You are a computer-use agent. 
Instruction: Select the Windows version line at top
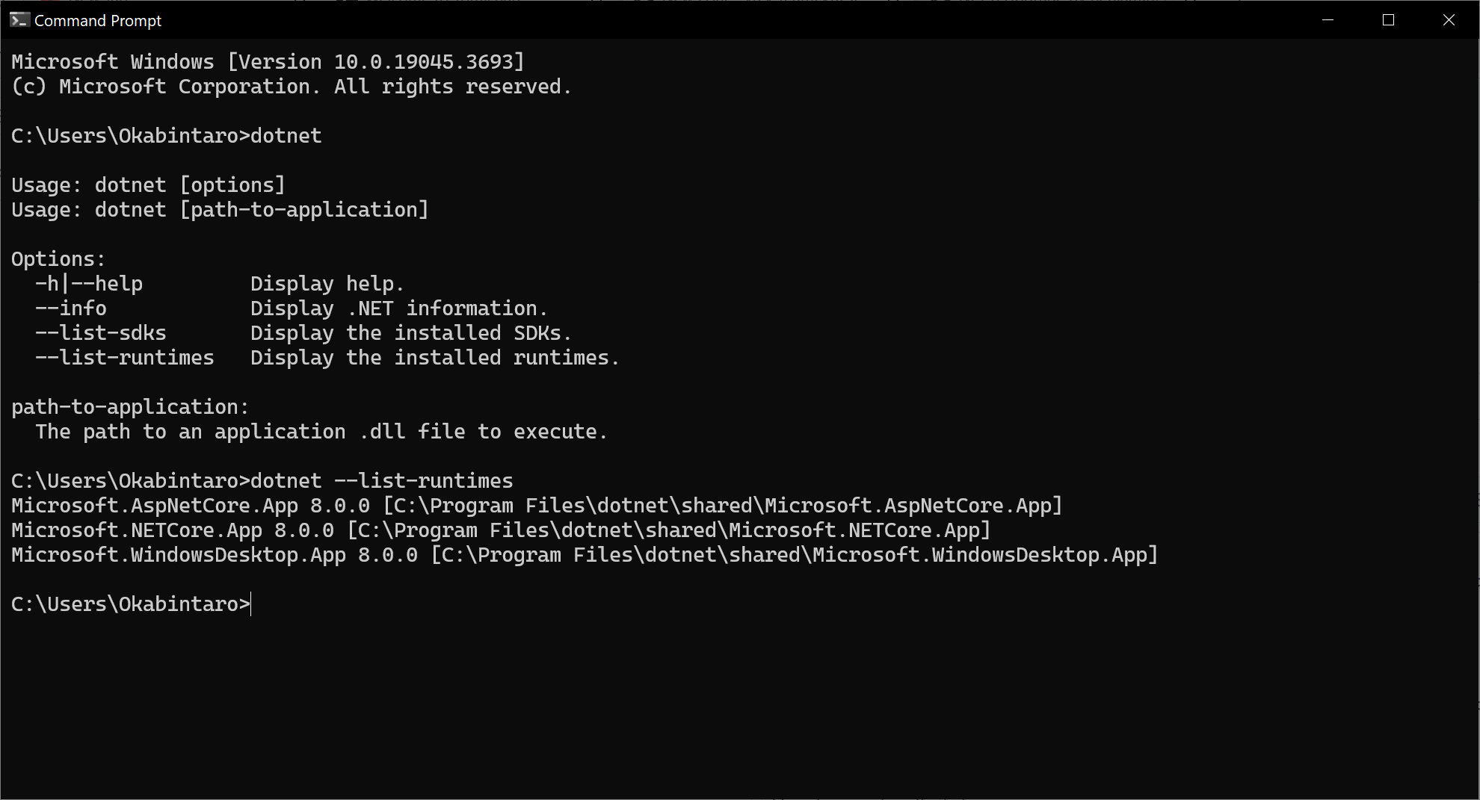(266, 61)
